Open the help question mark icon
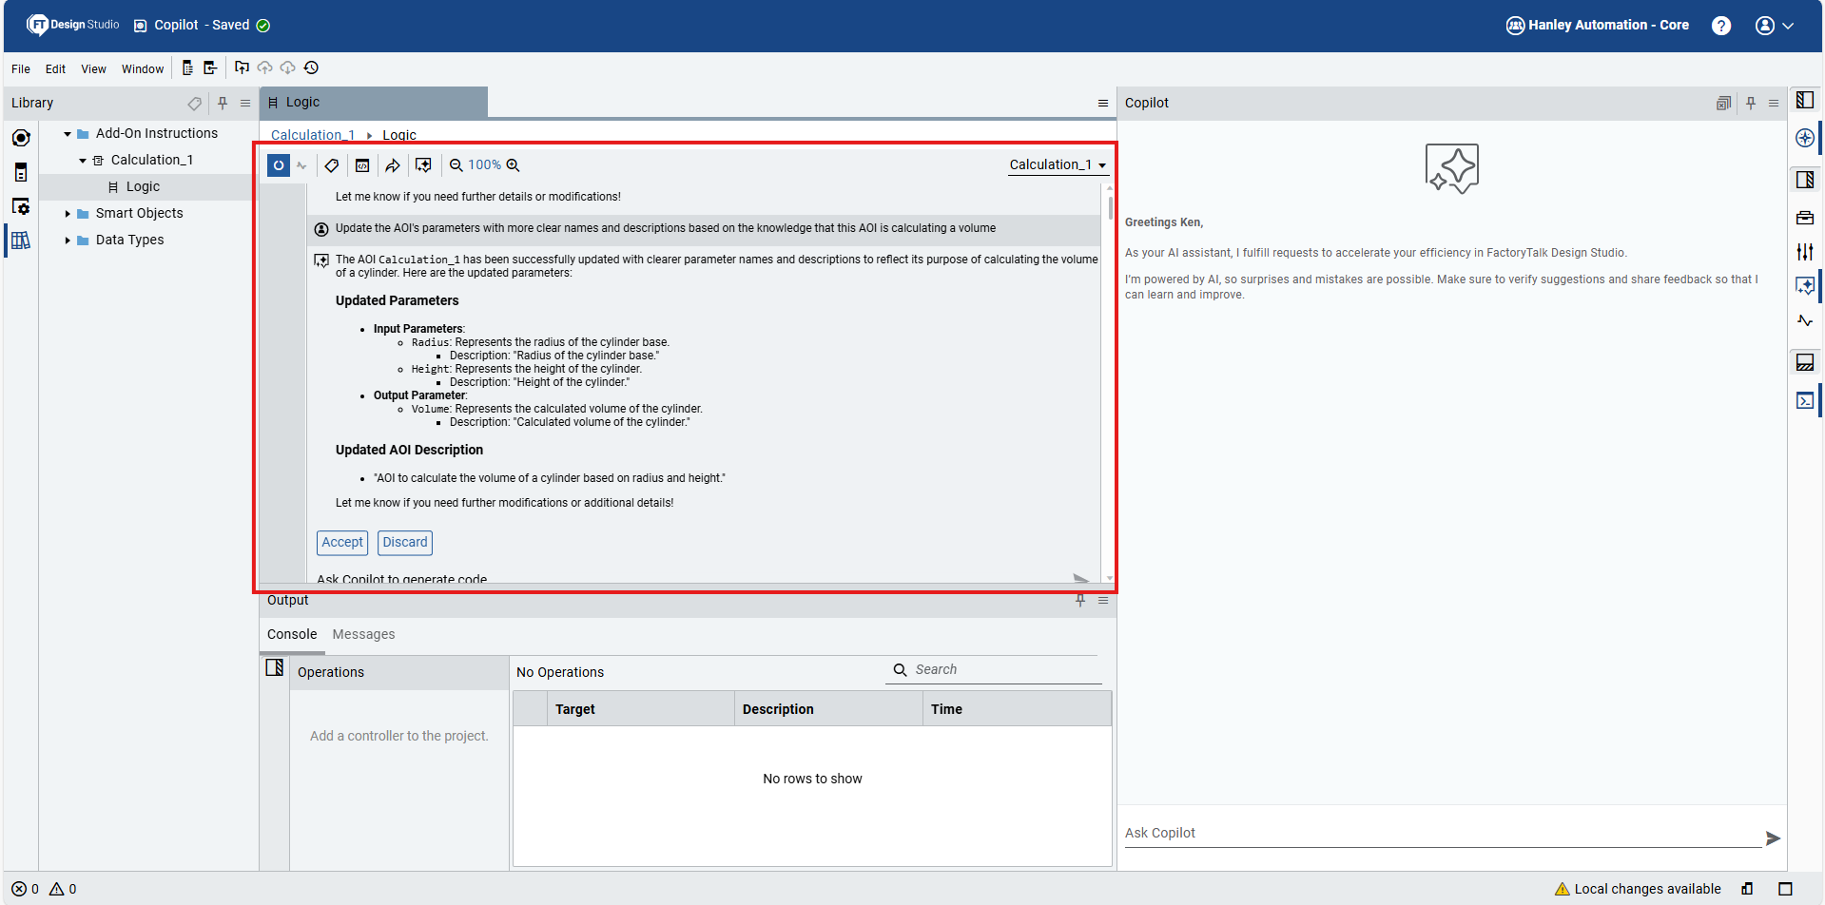Screen dimensions: 1825x905 (1721, 26)
